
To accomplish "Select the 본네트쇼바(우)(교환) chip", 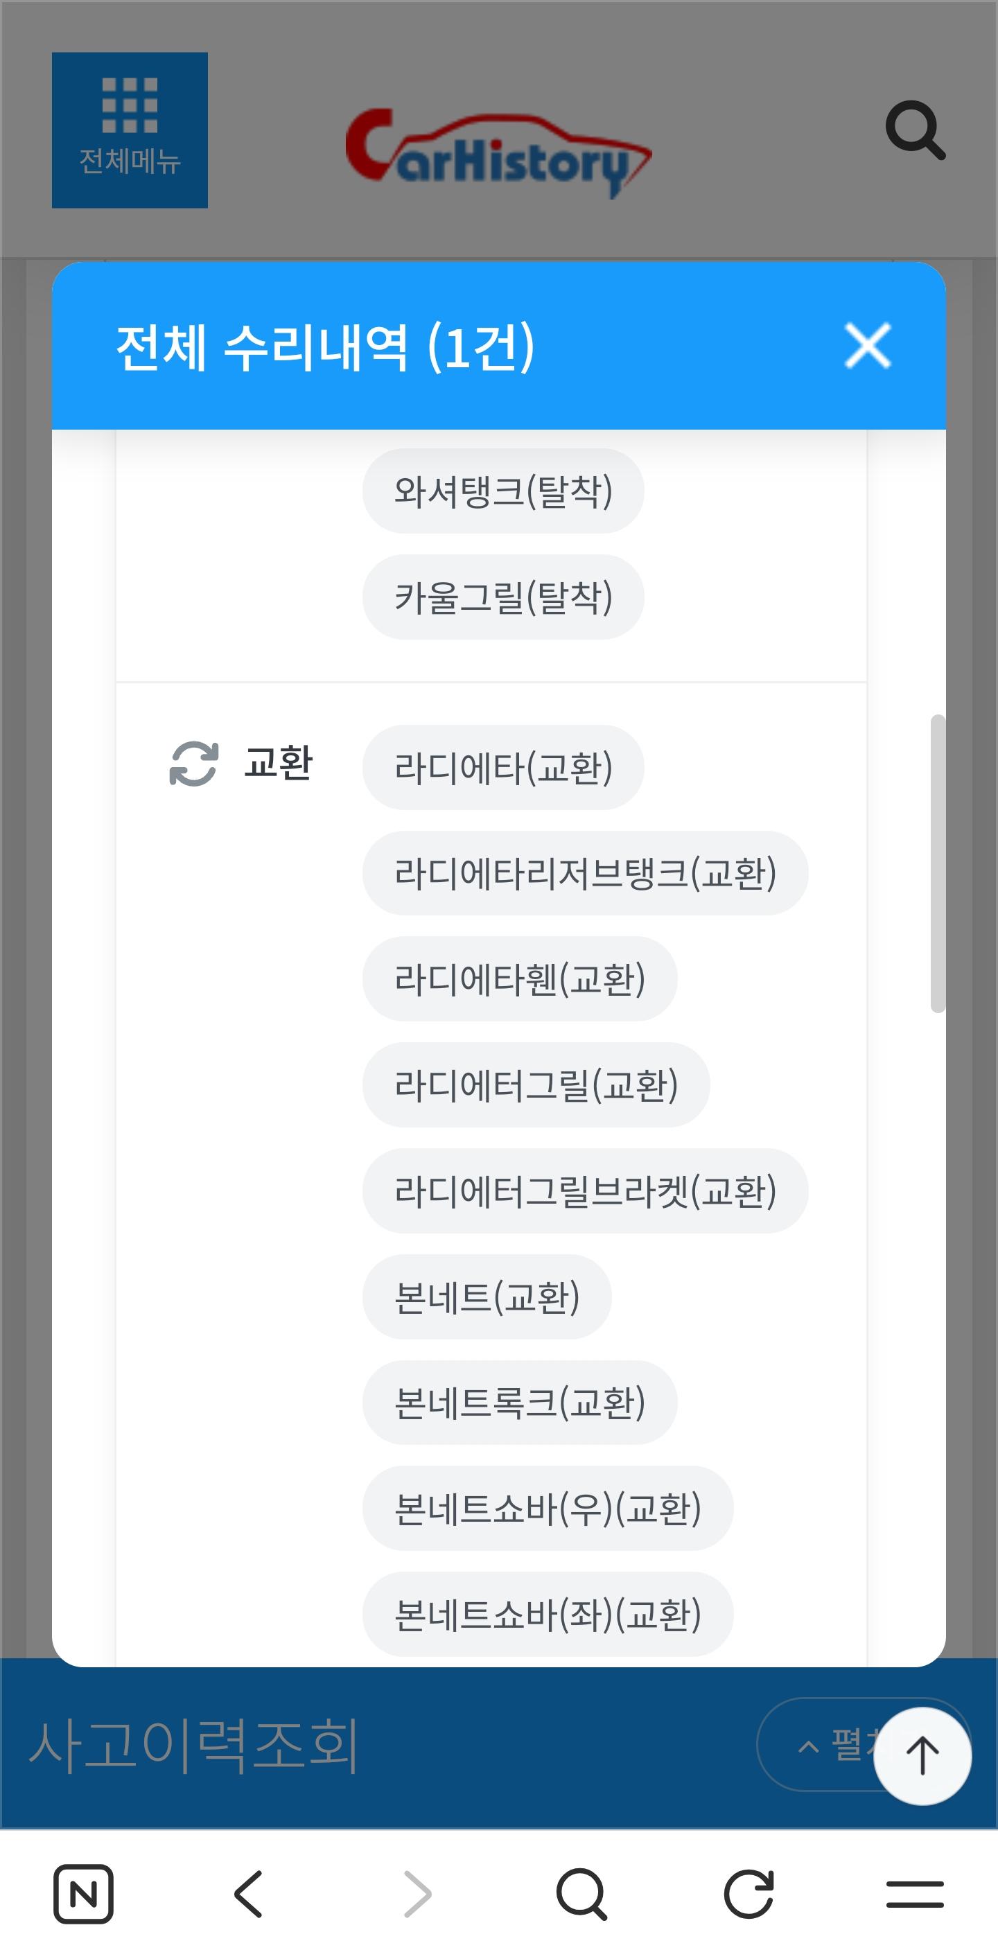I will tap(548, 1509).
